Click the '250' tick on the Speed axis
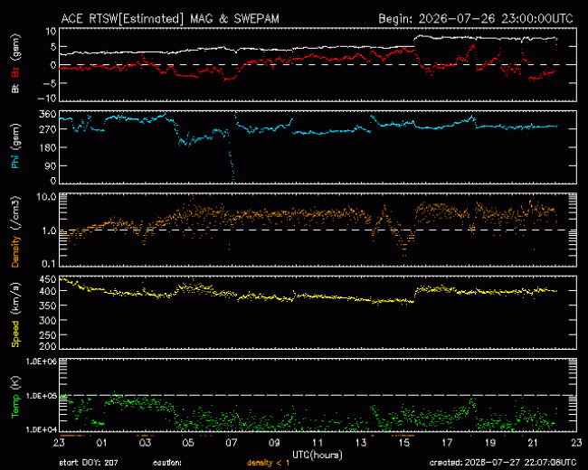This screenshot has height=470, width=588. (x=48, y=335)
